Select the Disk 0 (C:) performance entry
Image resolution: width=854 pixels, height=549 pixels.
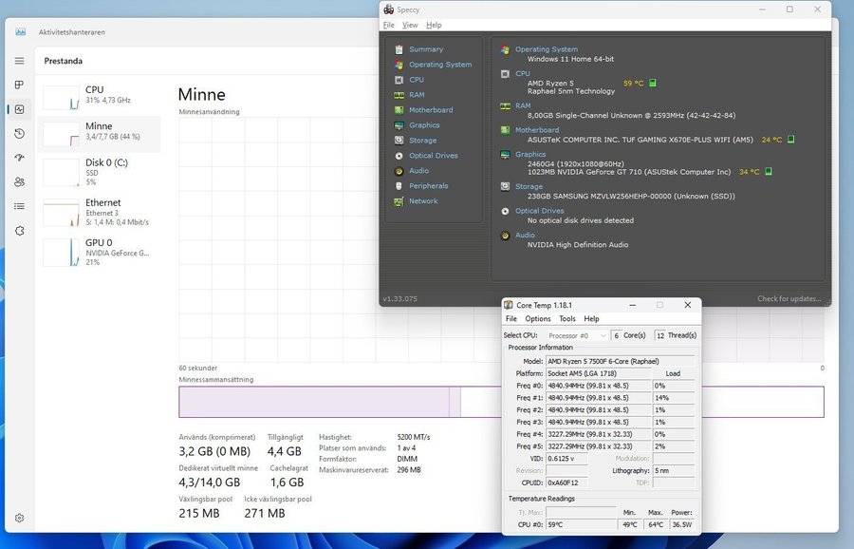[x=99, y=172]
